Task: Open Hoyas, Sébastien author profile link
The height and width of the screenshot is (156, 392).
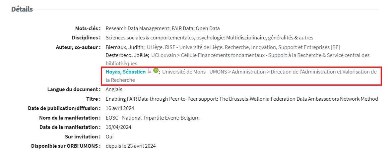Action: point(125,72)
